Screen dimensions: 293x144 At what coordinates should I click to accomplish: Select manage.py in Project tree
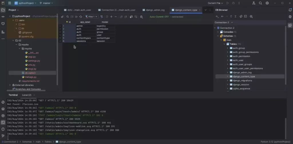pyautogui.click(x=31, y=77)
